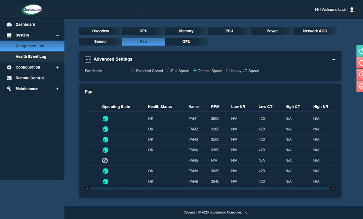Click the FAN1 name cell

(193, 119)
